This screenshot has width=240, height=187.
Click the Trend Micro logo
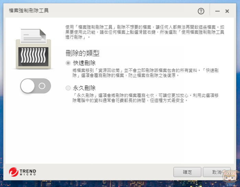pyautogui.click(x=23, y=172)
